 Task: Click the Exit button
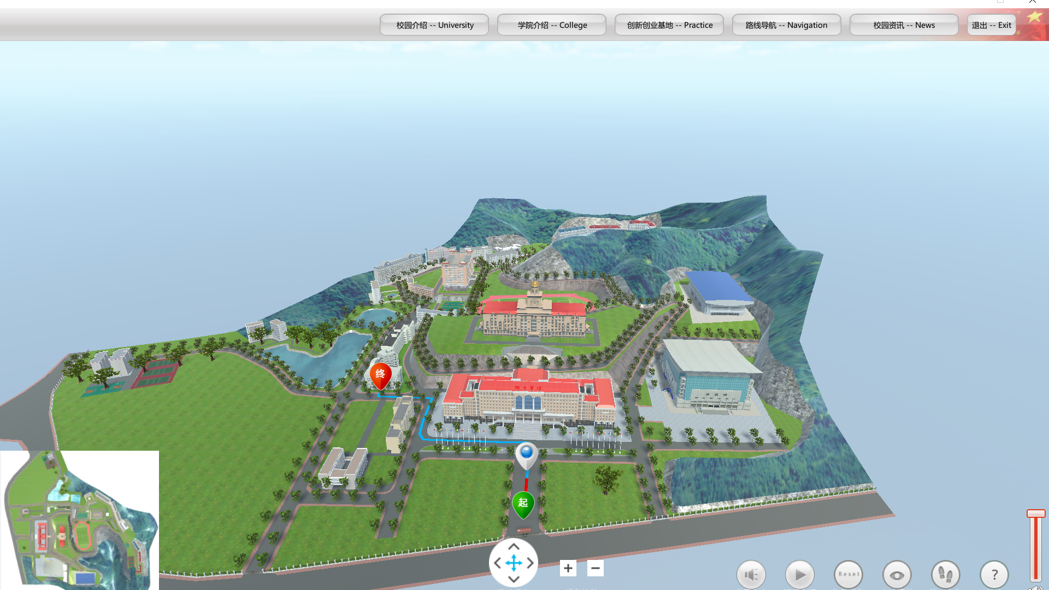(x=991, y=25)
